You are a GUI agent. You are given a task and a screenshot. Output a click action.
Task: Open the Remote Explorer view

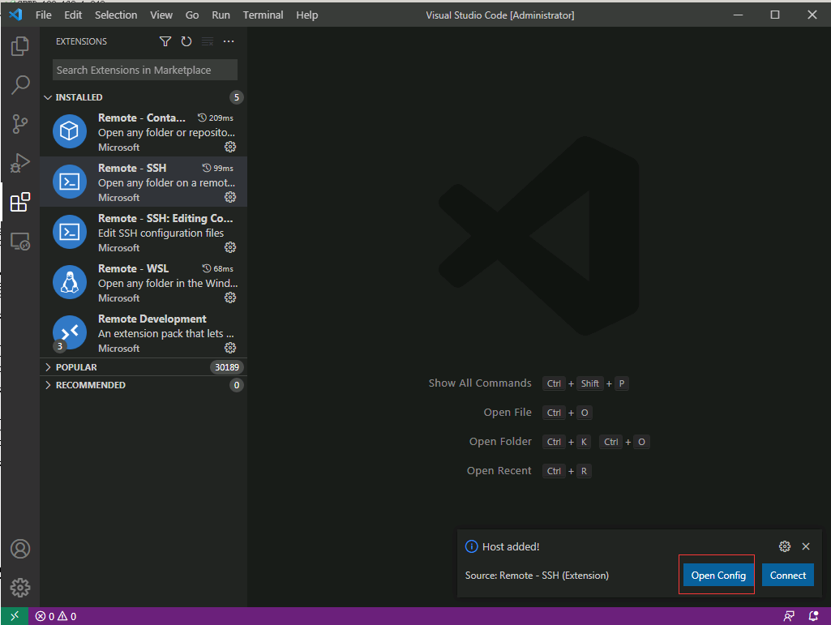[x=20, y=242]
